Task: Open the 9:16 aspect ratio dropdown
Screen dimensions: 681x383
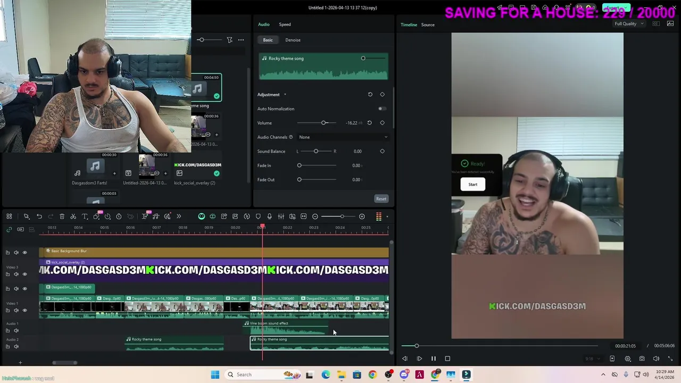Action: point(592,359)
